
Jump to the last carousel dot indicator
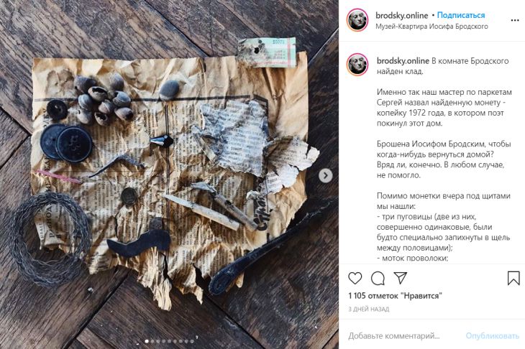pos(192,341)
